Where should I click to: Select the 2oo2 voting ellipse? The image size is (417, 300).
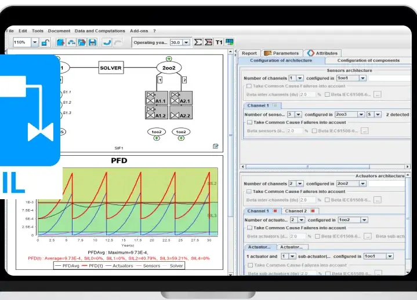(x=169, y=68)
